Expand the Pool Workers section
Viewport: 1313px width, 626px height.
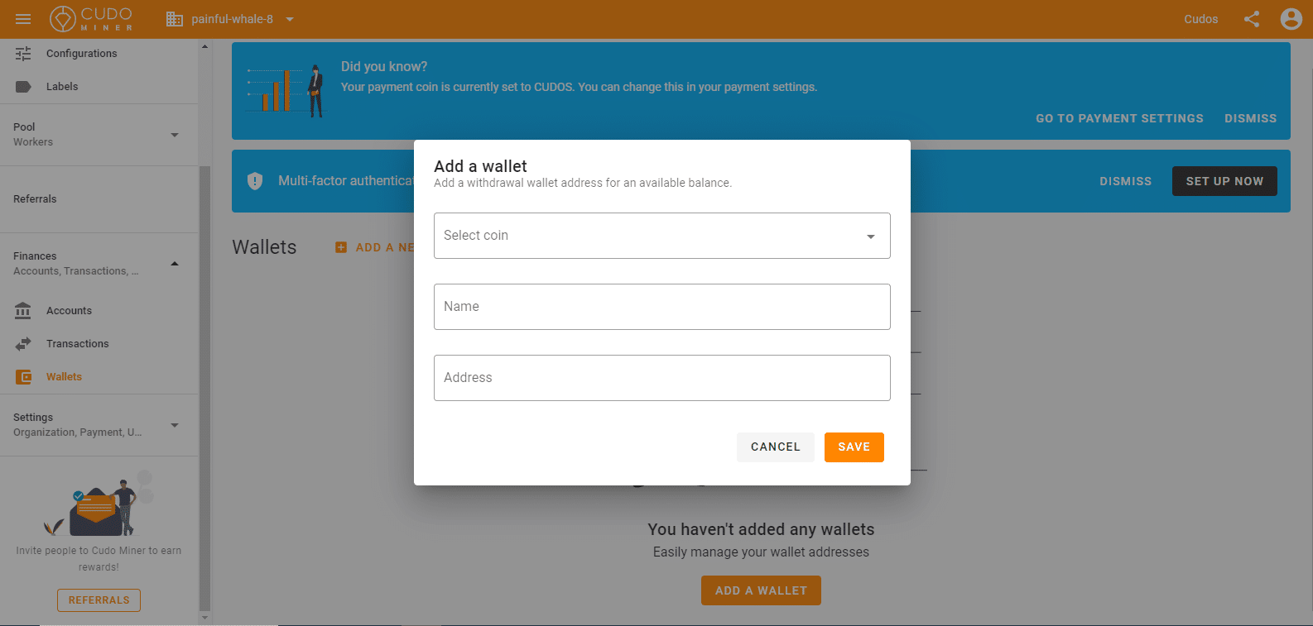99,135
